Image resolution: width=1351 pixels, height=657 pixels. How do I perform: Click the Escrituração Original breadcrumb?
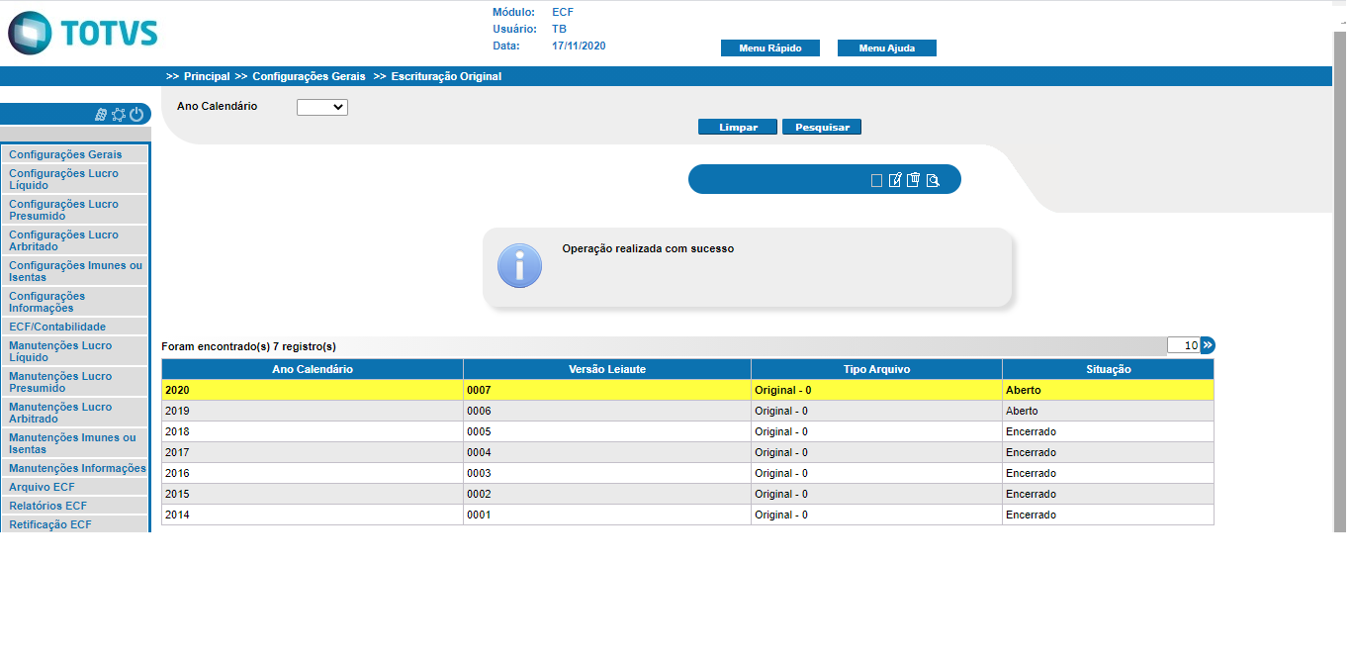(x=446, y=76)
